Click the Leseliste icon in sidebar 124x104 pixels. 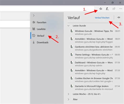coord(34,29)
